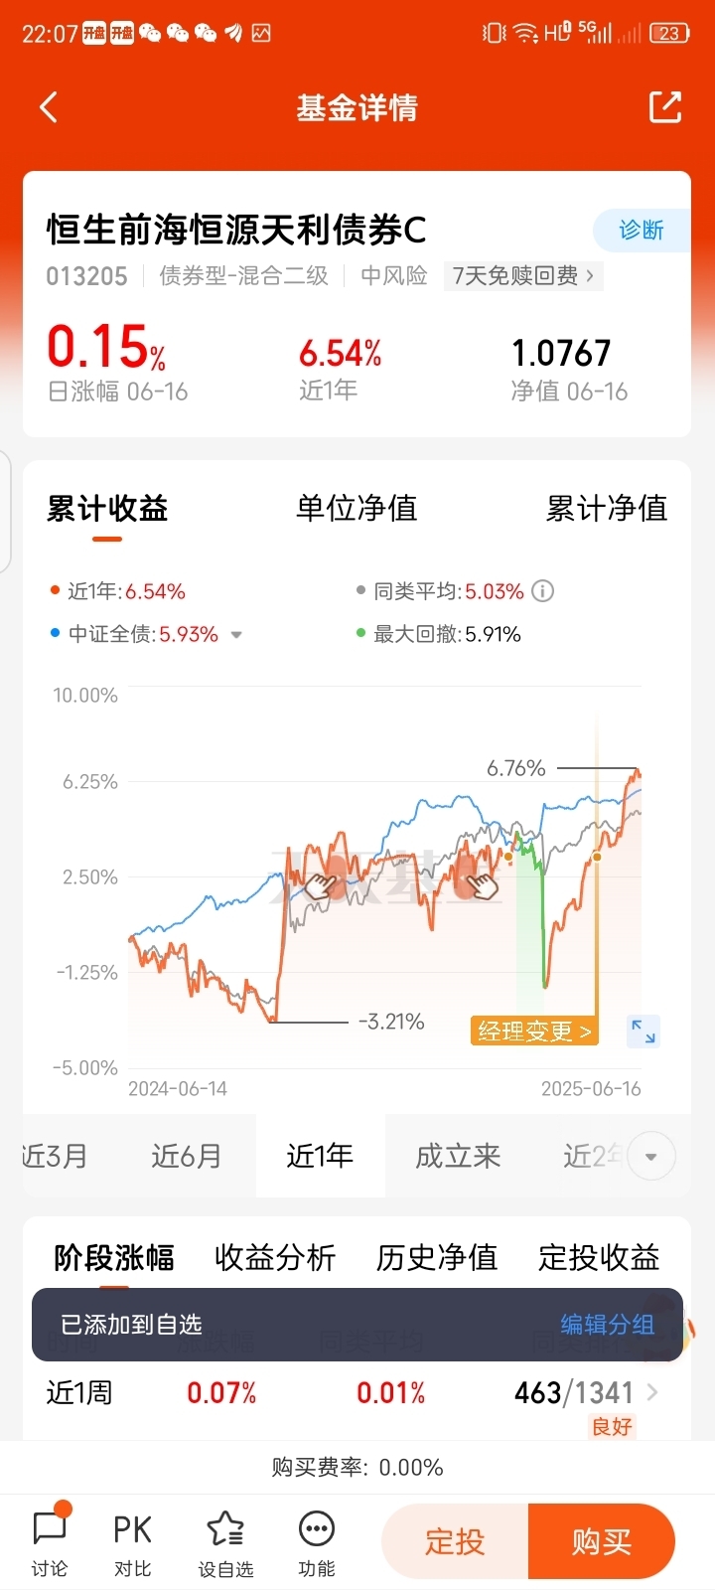Click the info icon beside 同类平均
The image size is (715, 1590).
pos(542,591)
